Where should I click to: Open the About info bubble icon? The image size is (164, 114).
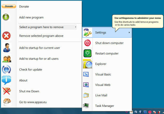point(6,80)
